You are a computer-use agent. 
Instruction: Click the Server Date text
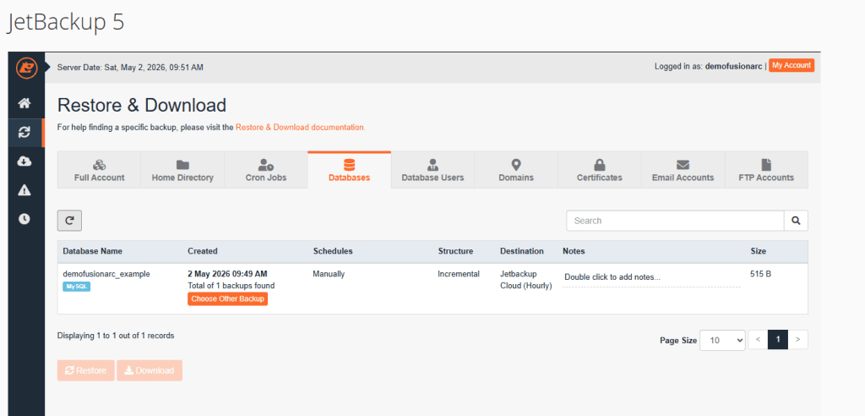pos(130,68)
